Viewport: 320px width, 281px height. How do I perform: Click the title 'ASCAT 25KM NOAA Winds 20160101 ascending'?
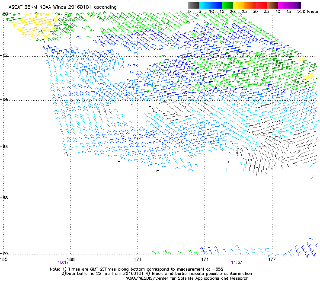[x=62, y=7]
